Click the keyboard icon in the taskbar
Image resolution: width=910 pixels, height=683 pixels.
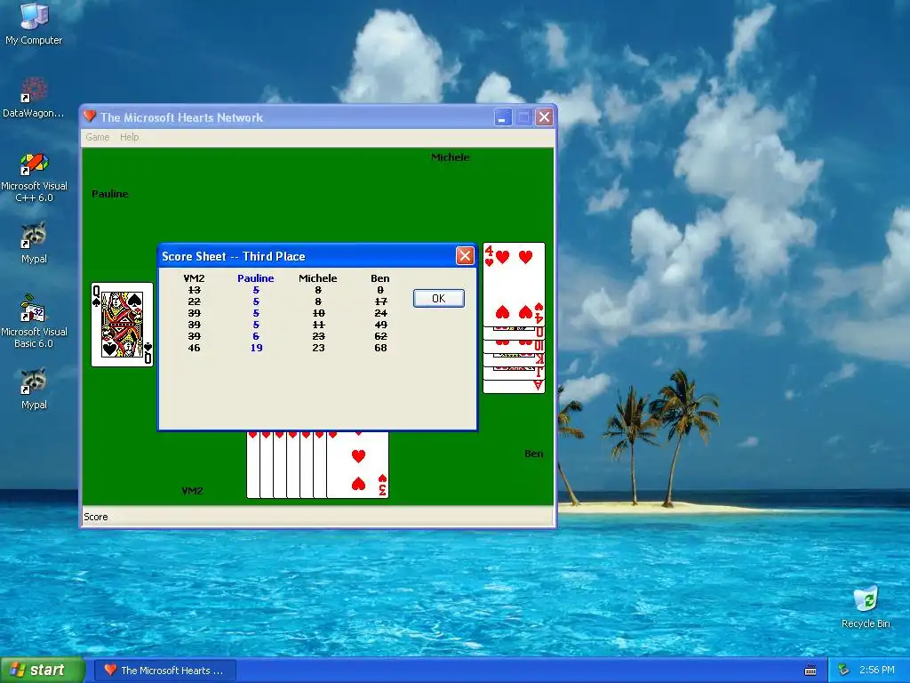(x=810, y=671)
